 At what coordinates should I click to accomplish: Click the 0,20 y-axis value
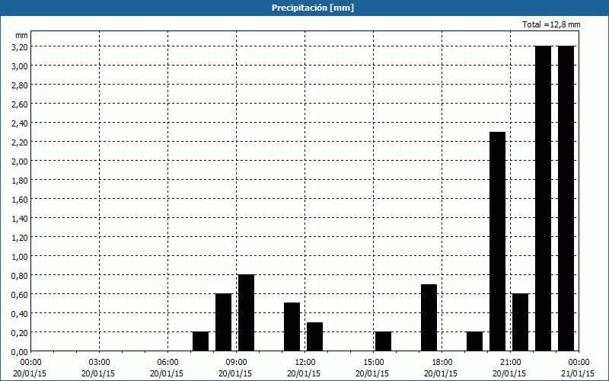coord(20,332)
